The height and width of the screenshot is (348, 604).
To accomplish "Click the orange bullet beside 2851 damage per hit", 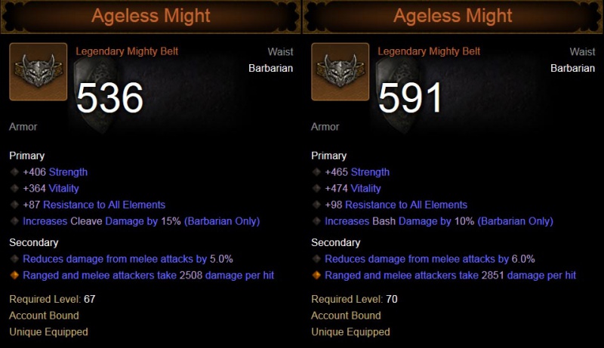I will [x=316, y=276].
